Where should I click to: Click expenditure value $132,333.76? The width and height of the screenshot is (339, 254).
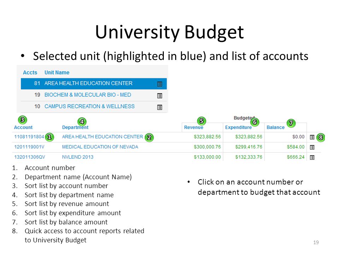pyautogui.click(x=249, y=157)
